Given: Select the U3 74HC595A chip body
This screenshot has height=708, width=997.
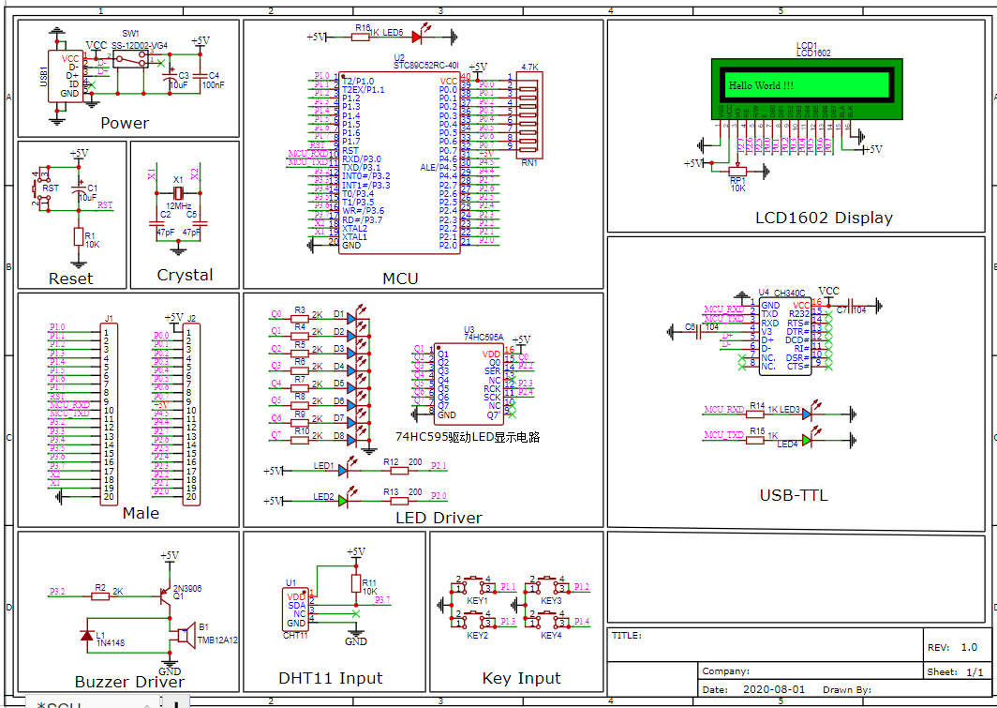Looking at the screenshot, I should click(x=469, y=384).
